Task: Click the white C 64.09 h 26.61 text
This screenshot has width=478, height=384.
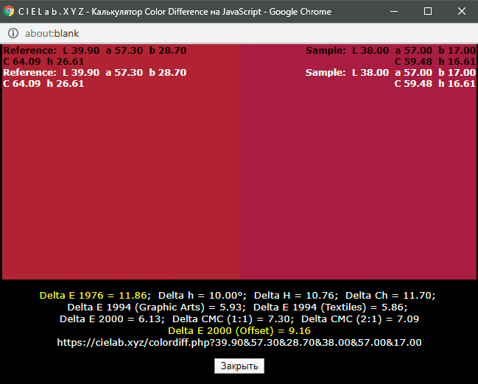Action: pyautogui.click(x=43, y=83)
